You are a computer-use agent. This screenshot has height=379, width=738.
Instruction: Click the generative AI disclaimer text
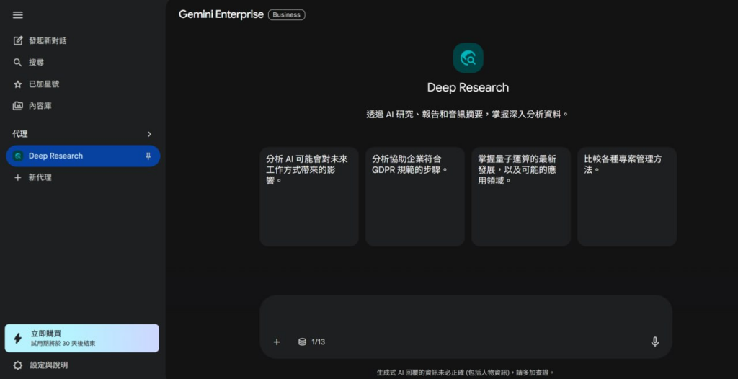point(466,373)
